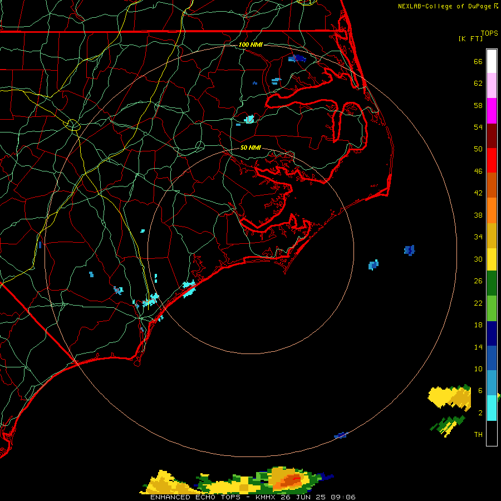
Task: Click the 26 legend value
Action: [x=478, y=281]
